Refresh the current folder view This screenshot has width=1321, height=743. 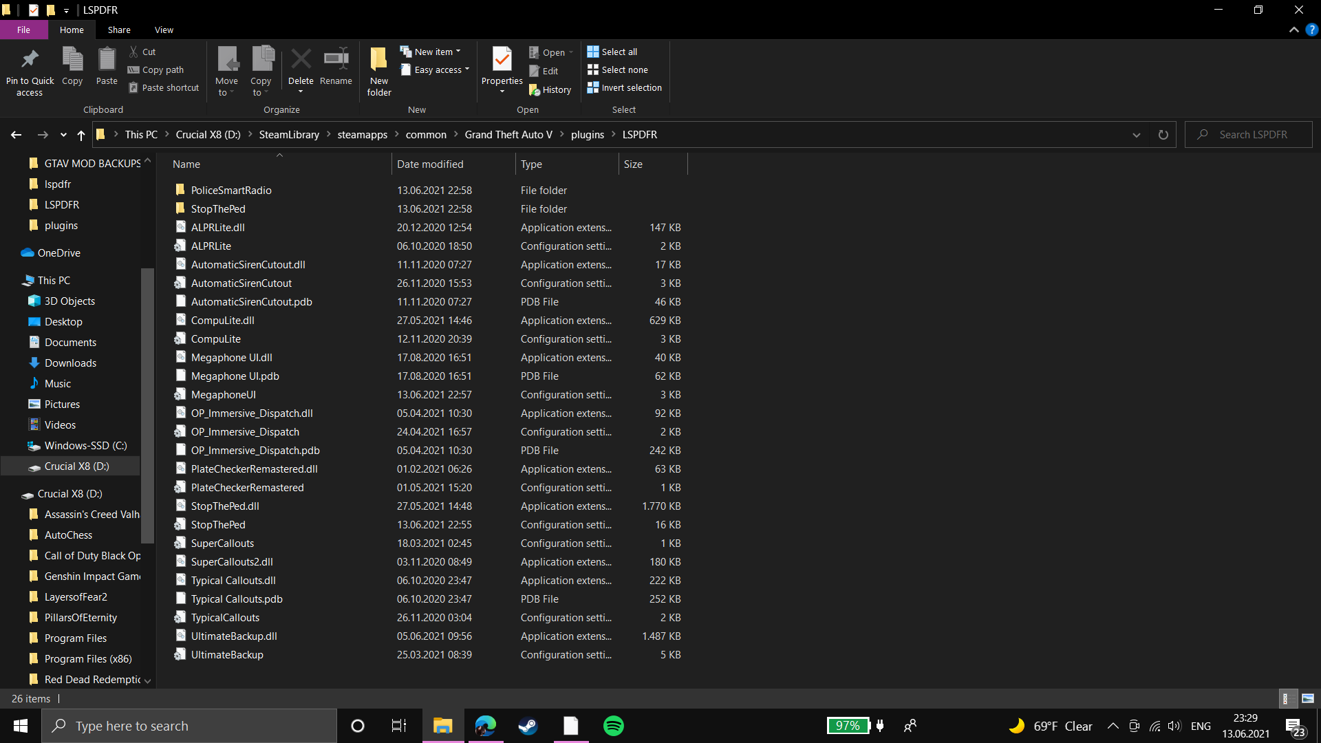pyautogui.click(x=1163, y=135)
